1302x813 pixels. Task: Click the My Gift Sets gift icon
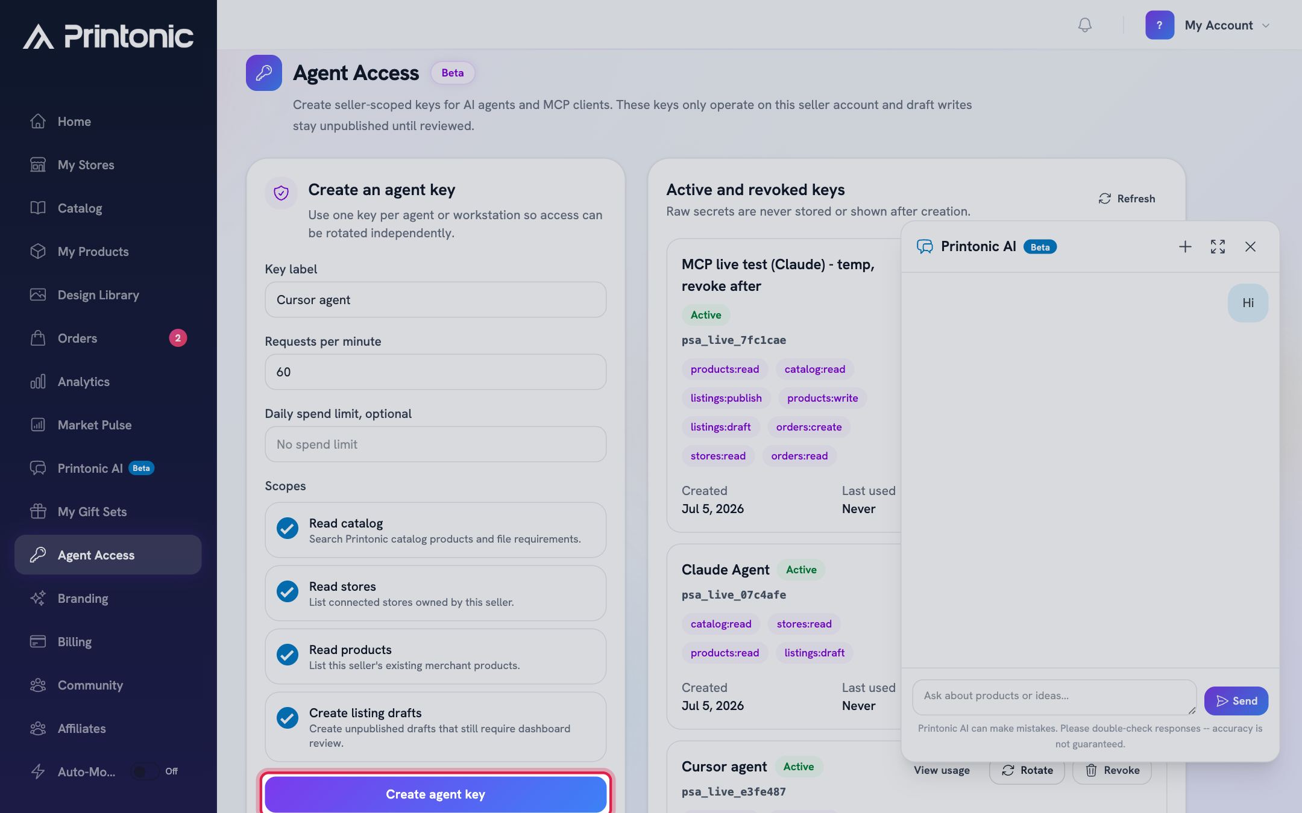(38, 511)
